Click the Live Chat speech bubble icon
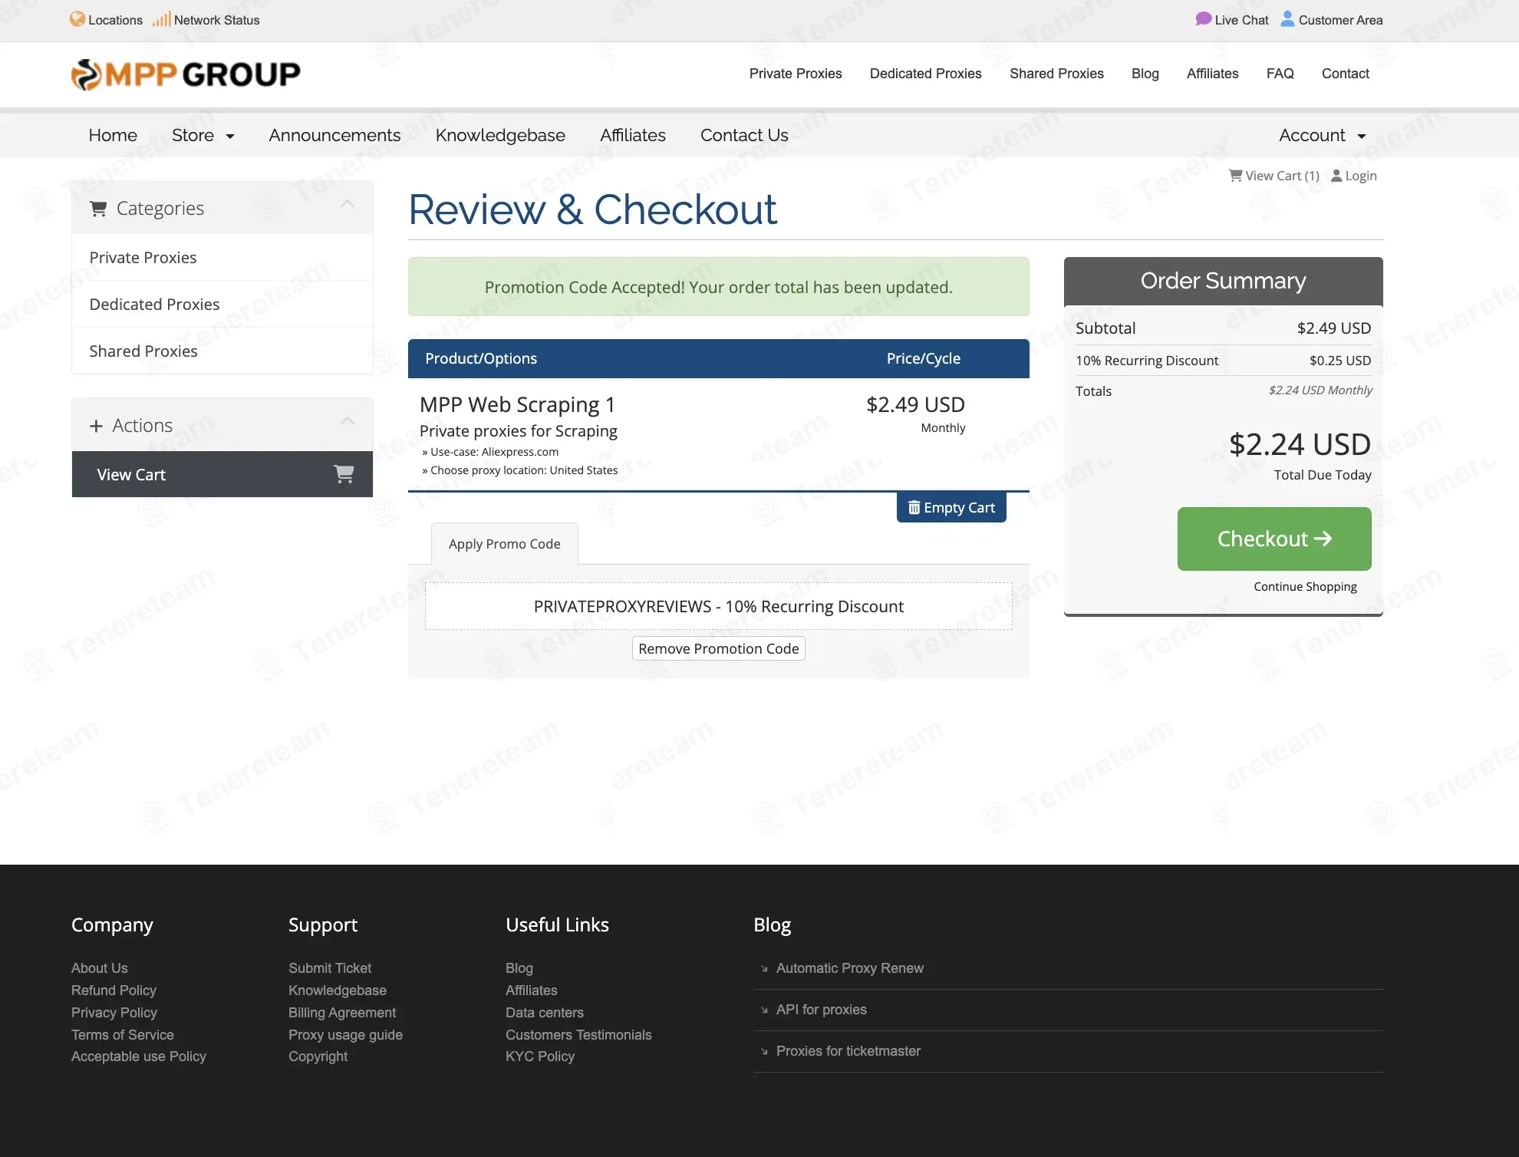 coord(1203,19)
